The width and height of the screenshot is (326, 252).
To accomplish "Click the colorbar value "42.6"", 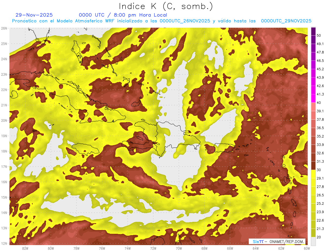I will point(320,86).
